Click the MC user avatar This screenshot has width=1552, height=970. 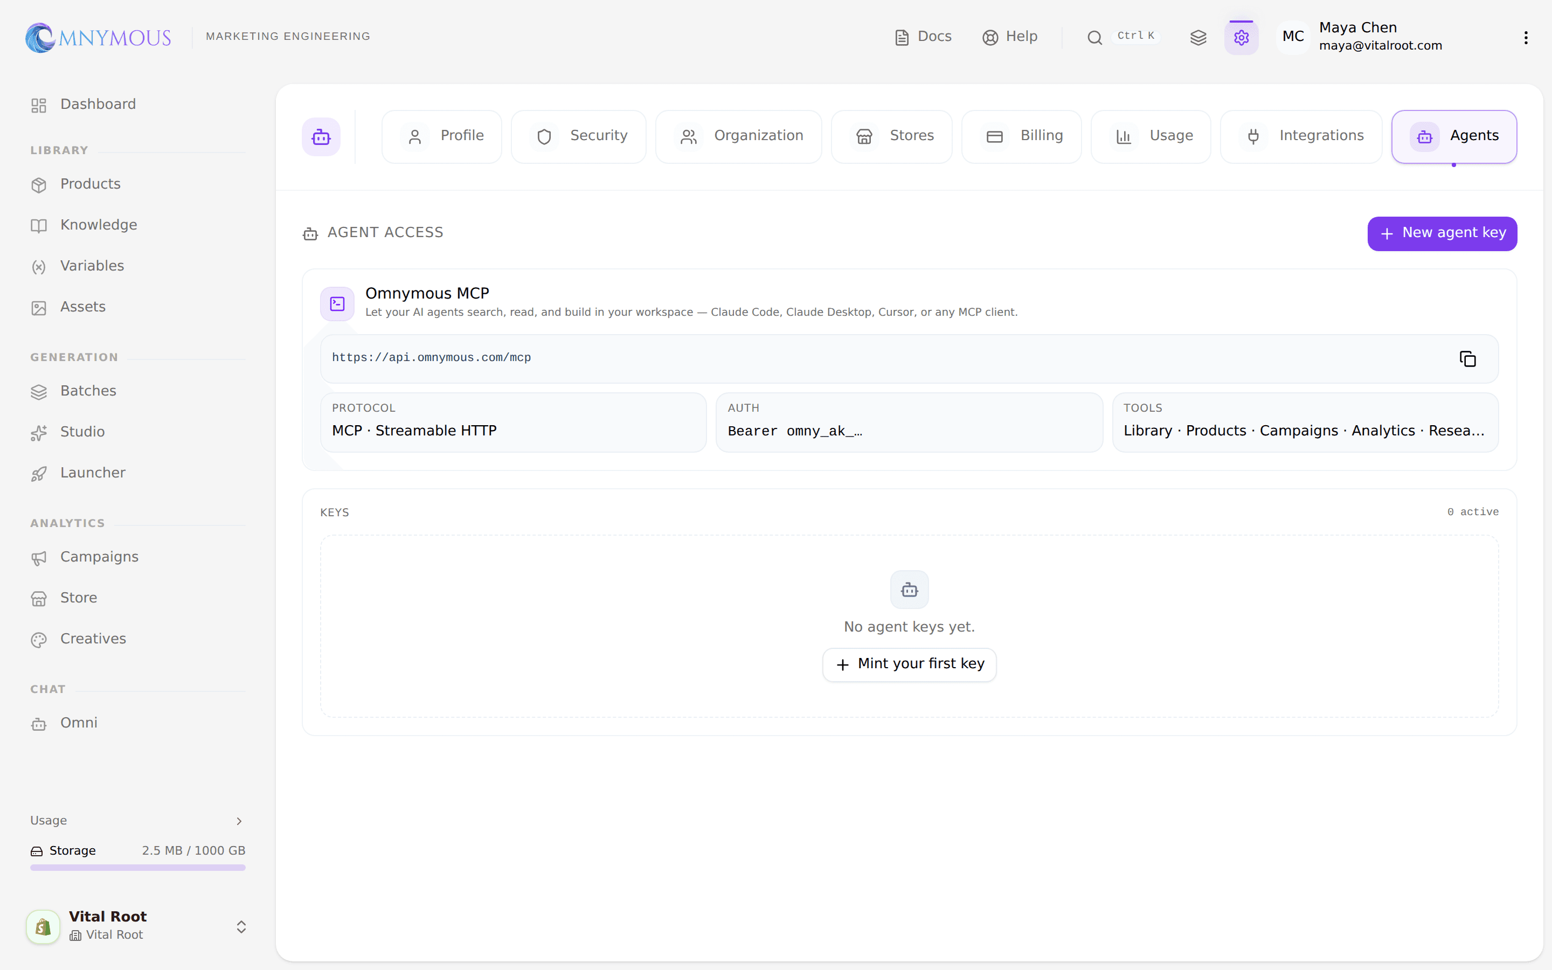[x=1293, y=37]
